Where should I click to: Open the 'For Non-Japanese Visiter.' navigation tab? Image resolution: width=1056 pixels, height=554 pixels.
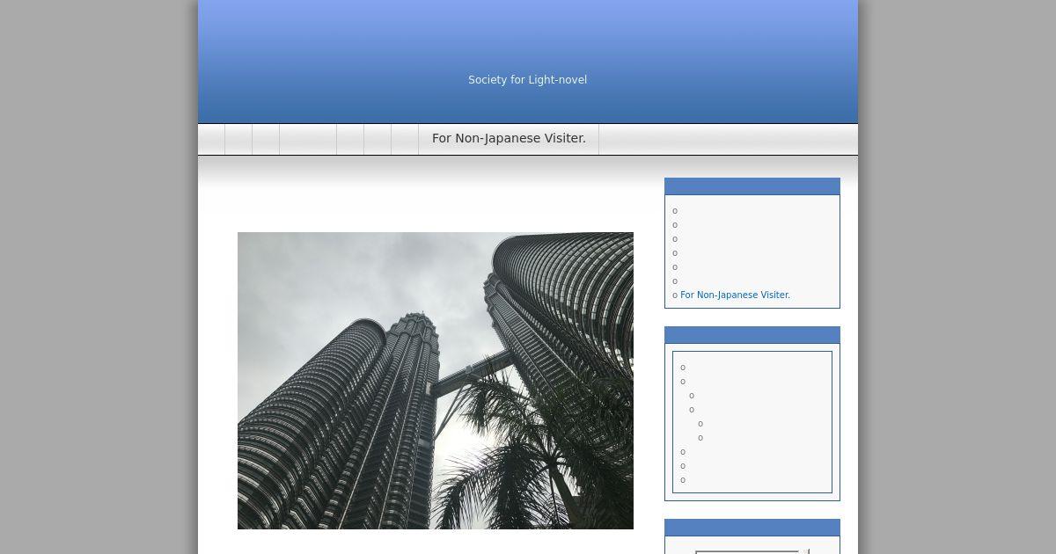click(509, 139)
